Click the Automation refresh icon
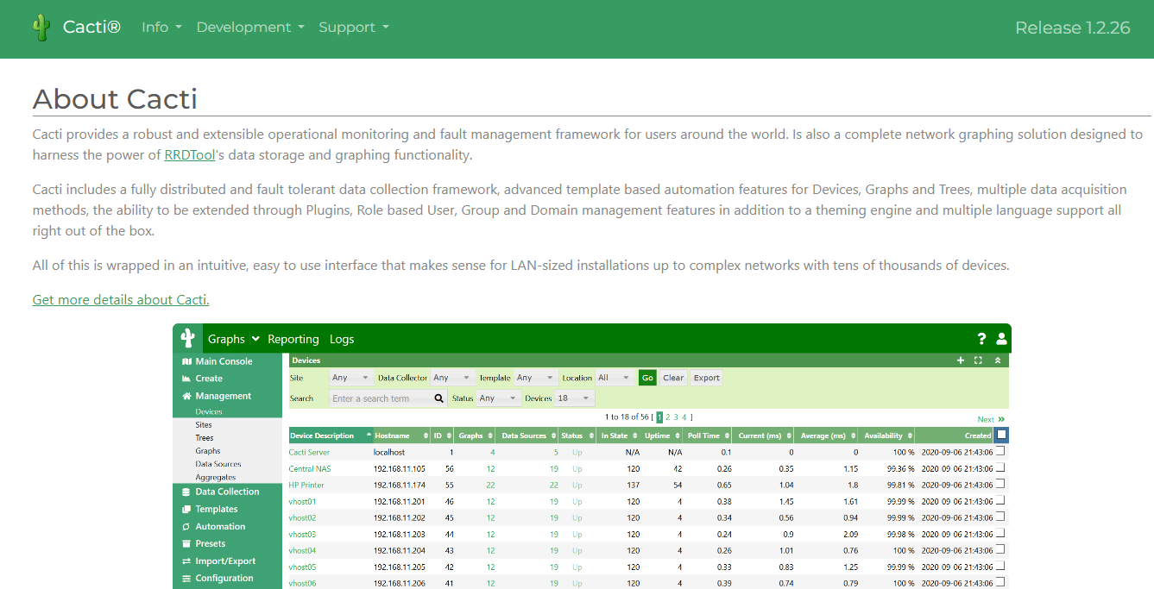Screen dimensions: 1154x589 (186, 526)
